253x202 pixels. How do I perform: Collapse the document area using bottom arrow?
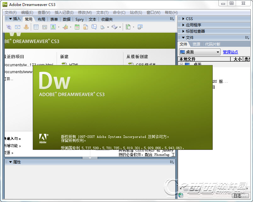click(90, 158)
